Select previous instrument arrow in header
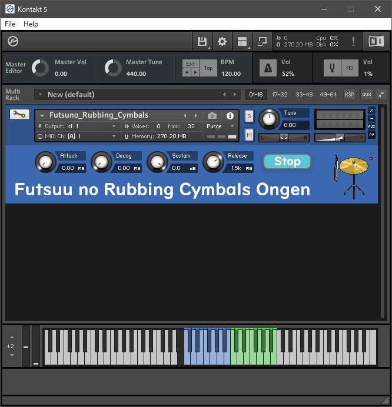The width and height of the screenshot is (392, 407). [x=185, y=115]
